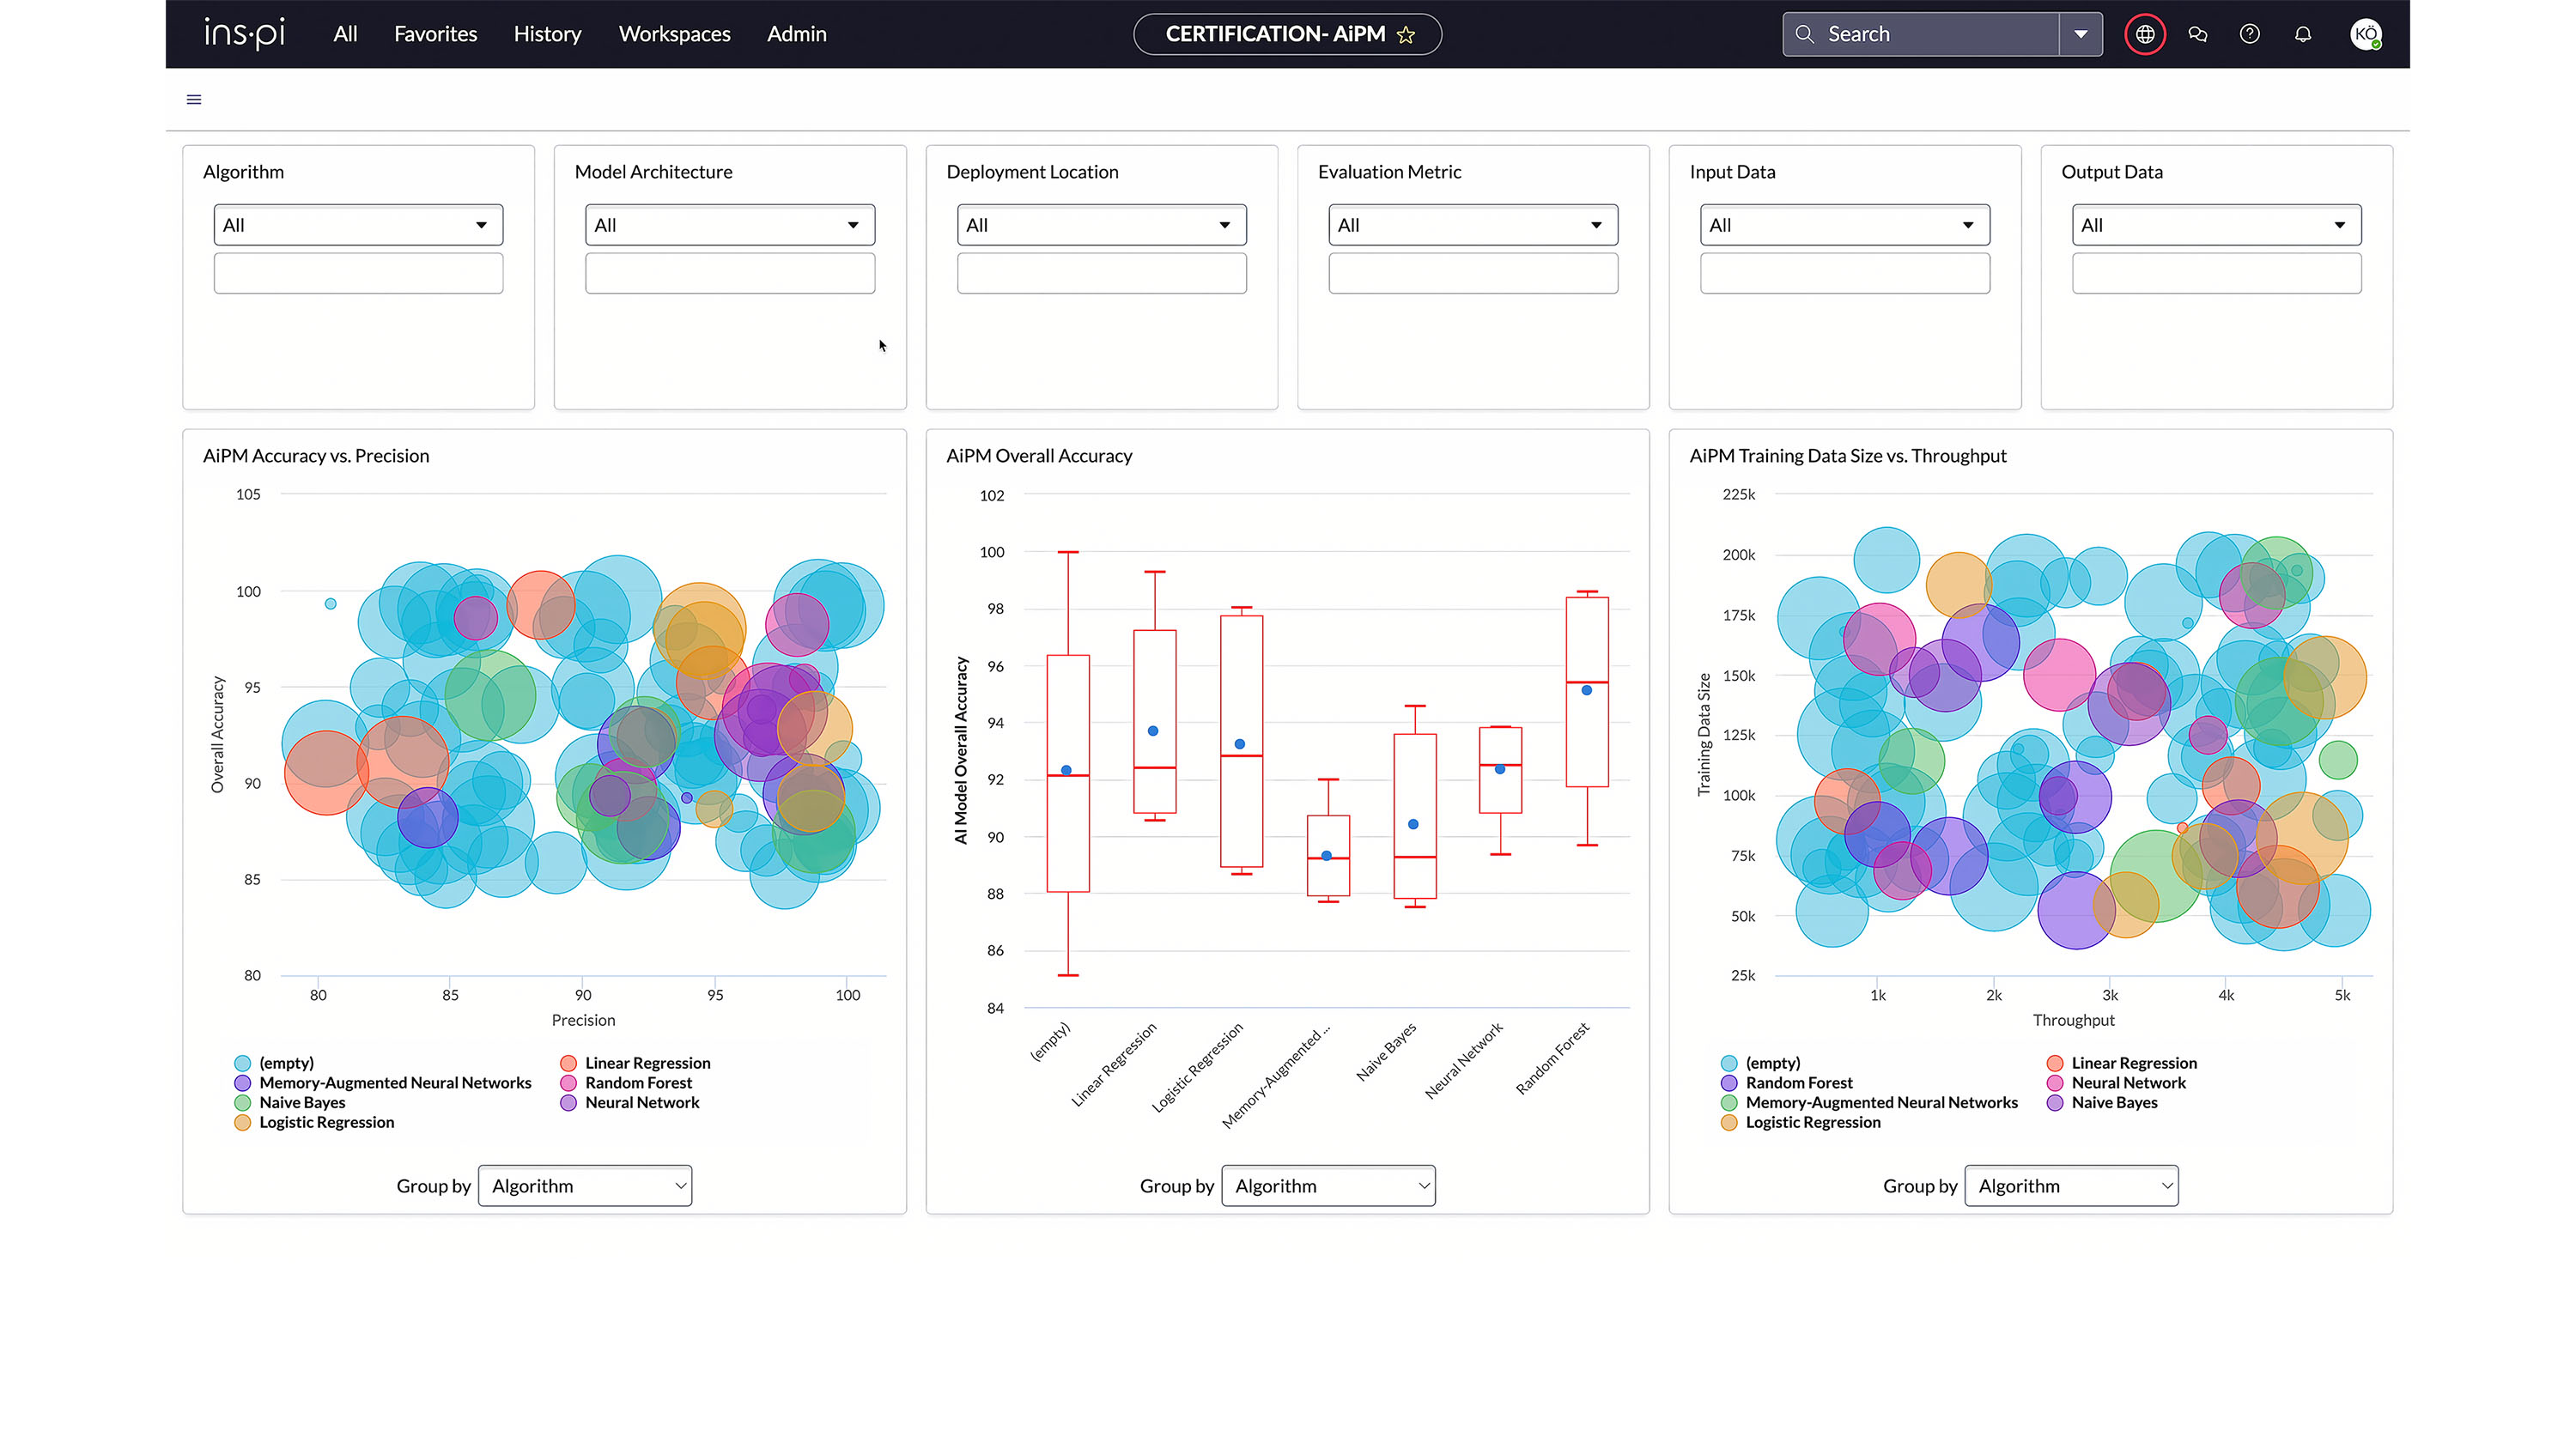
Task: Click the ins·pi logo
Action: pos(245,34)
